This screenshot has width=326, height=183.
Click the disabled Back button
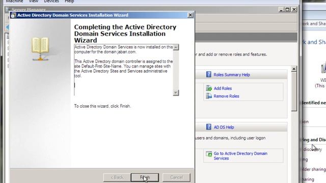pyautogui.click(x=117, y=177)
